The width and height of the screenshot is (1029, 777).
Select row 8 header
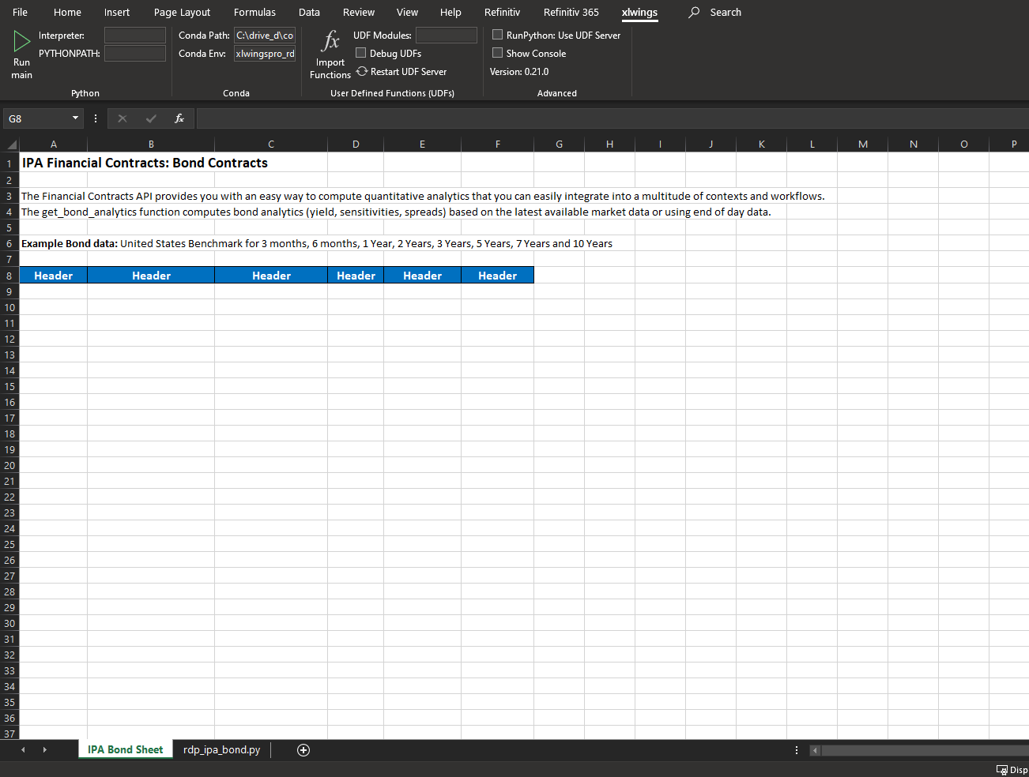9,276
